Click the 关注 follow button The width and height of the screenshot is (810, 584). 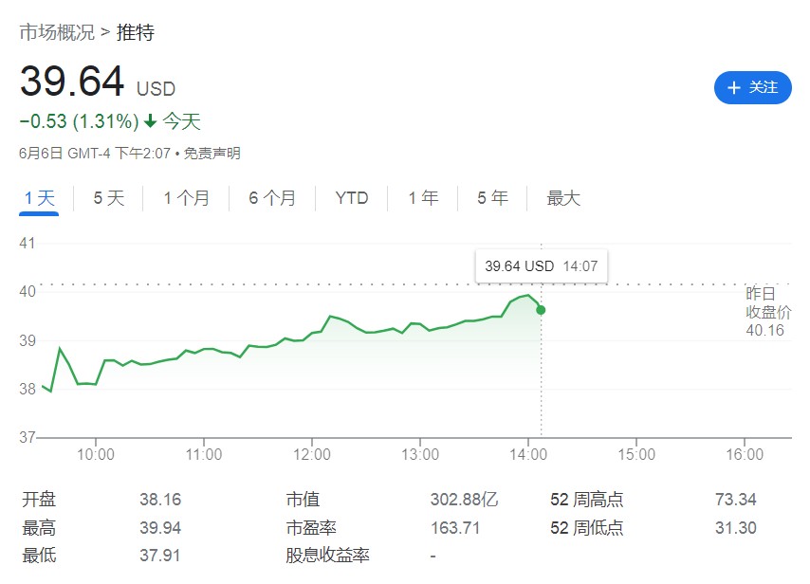tap(752, 87)
